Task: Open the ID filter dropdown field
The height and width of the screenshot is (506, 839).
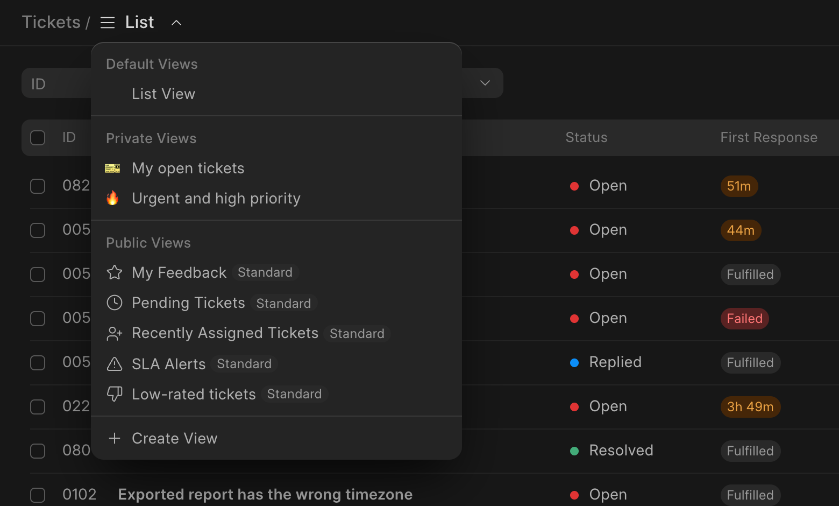Action: [x=56, y=83]
